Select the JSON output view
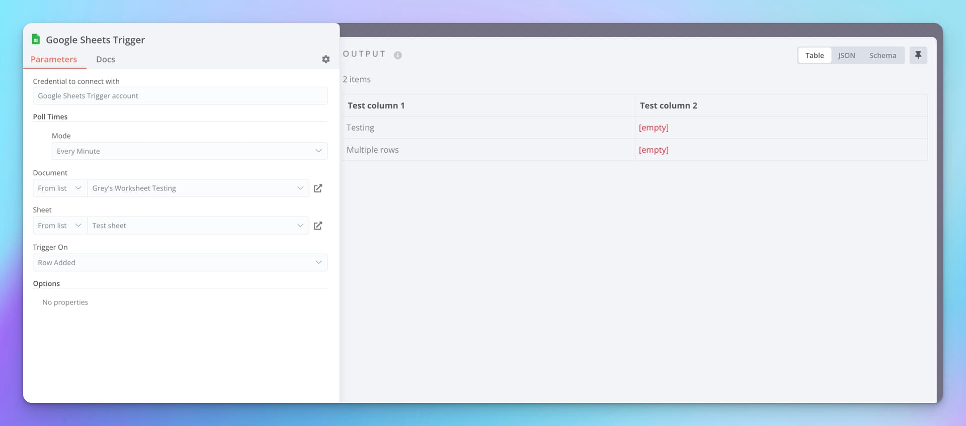The height and width of the screenshot is (426, 966). pos(847,55)
